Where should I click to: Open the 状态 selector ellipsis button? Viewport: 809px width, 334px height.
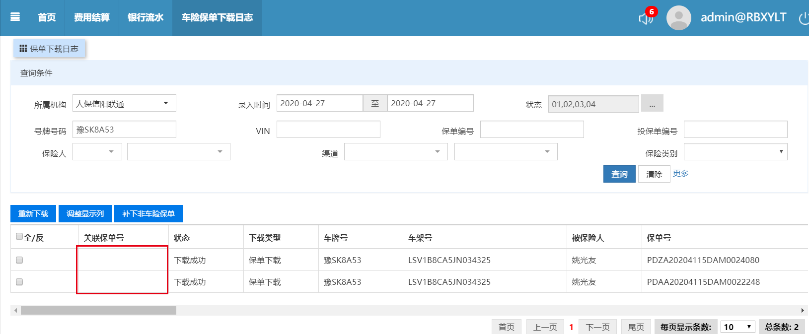(x=652, y=104)
